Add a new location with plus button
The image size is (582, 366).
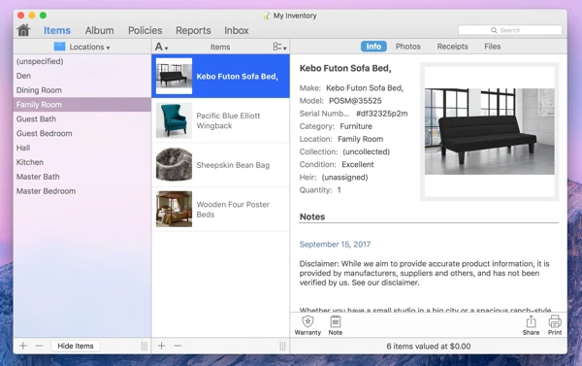(23, 346)
